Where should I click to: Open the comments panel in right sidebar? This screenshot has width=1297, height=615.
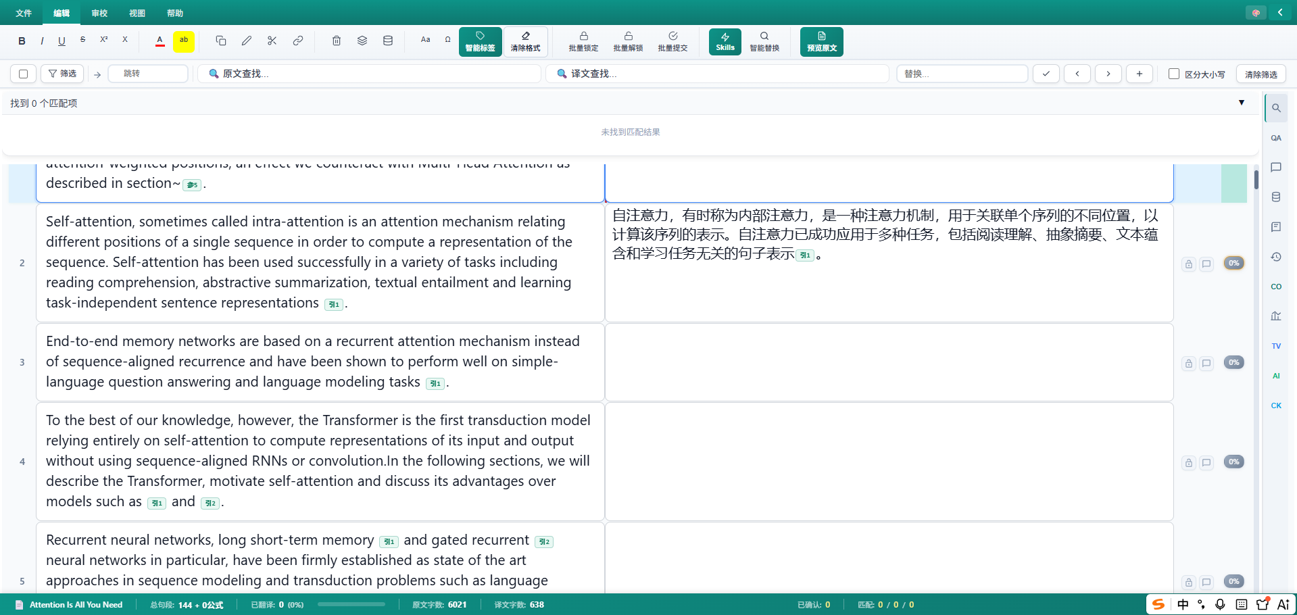tap(1276, 168)
